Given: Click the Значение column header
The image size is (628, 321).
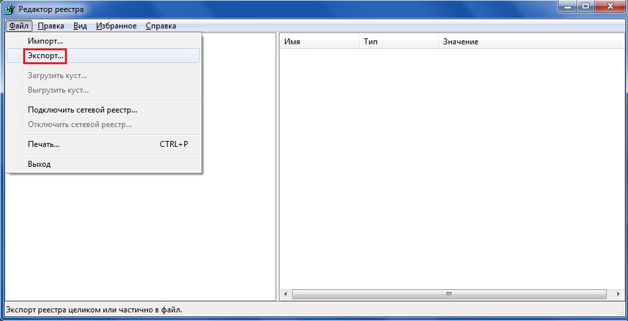Looking at the screenshot, I should click(532, 42).
